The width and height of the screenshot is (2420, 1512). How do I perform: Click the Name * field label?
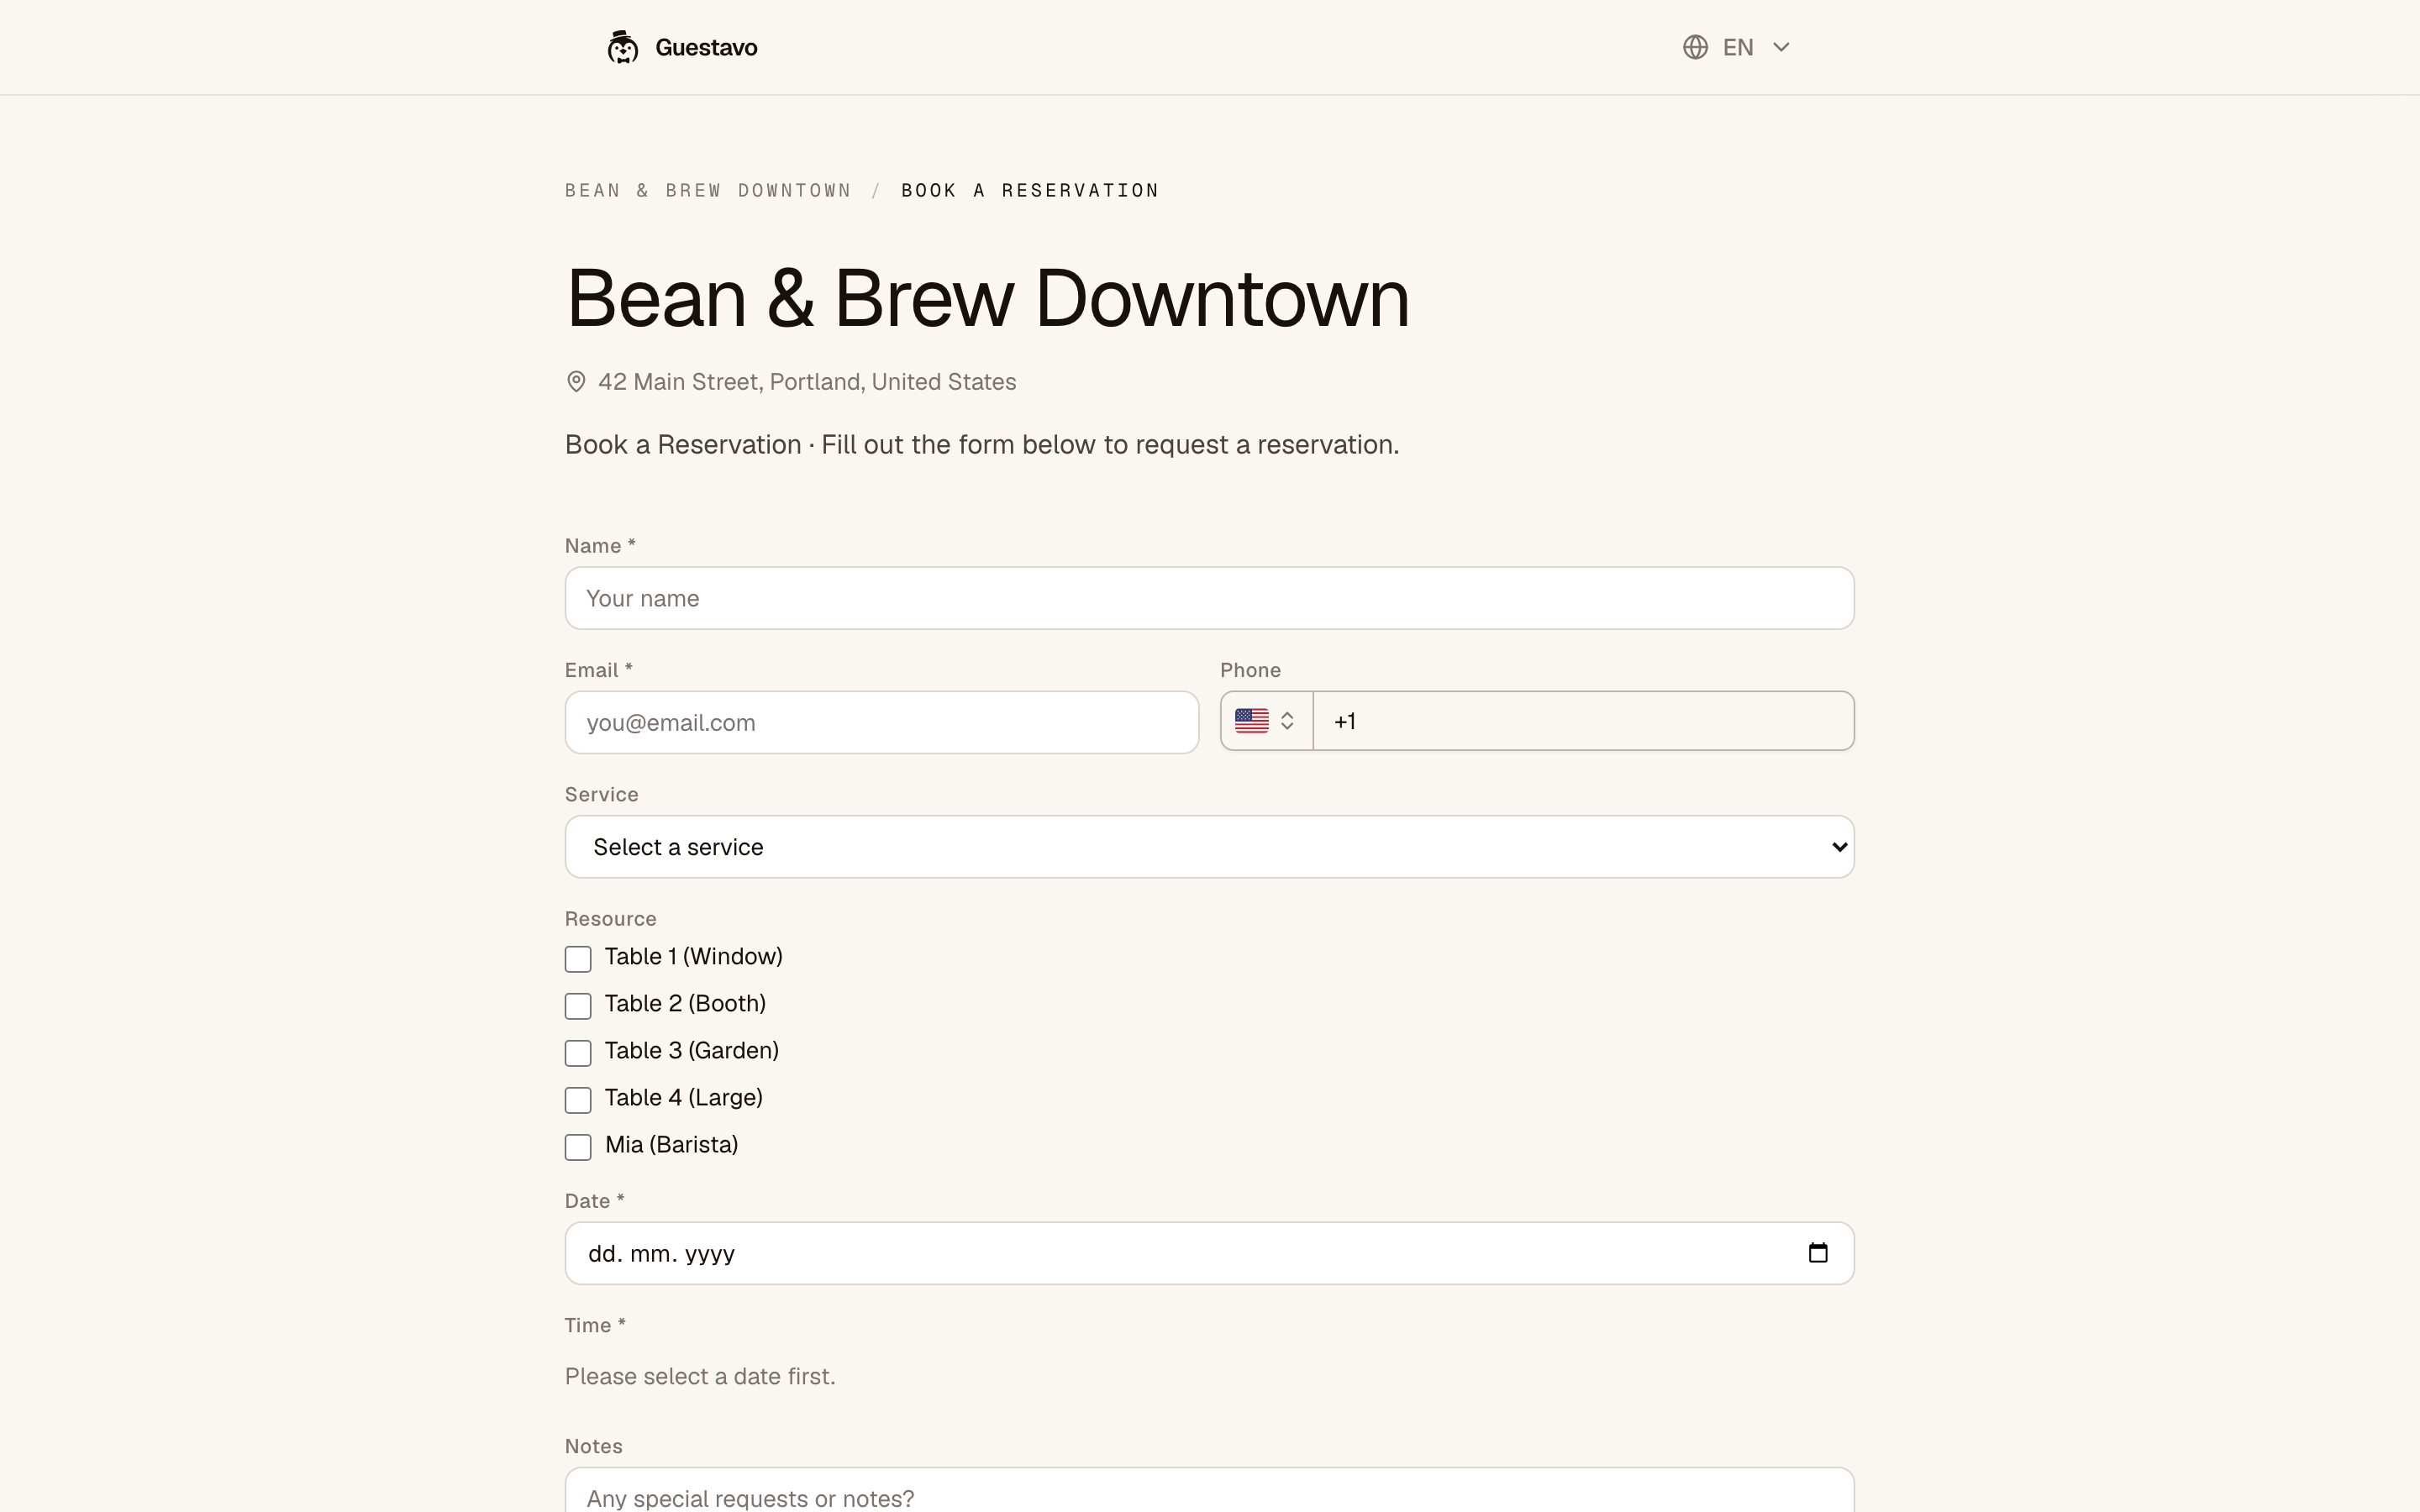point(600,546)
